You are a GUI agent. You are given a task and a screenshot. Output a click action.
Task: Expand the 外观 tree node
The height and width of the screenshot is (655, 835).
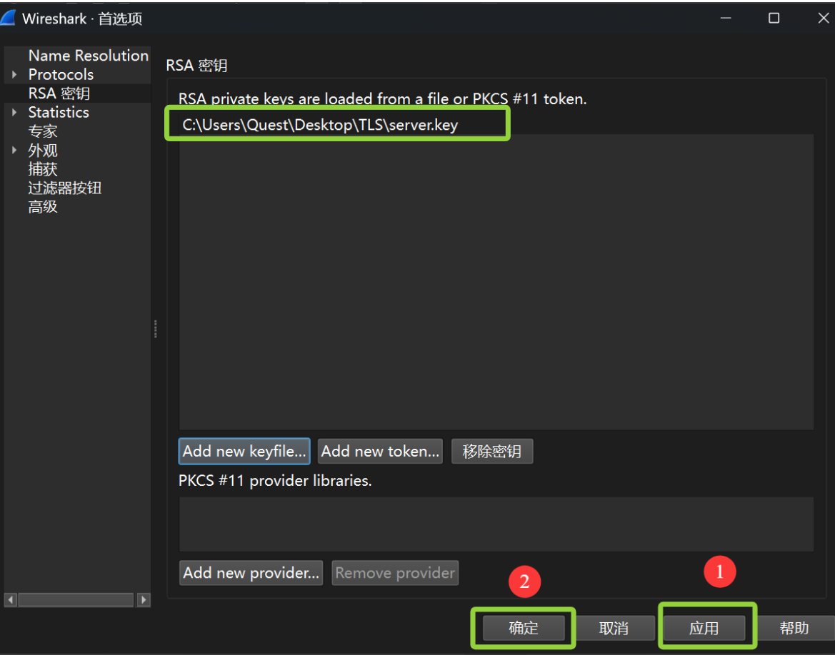(14, 151)
